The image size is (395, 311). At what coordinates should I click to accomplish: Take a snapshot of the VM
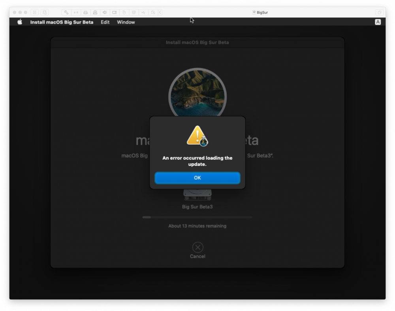[x=45, y=12]
